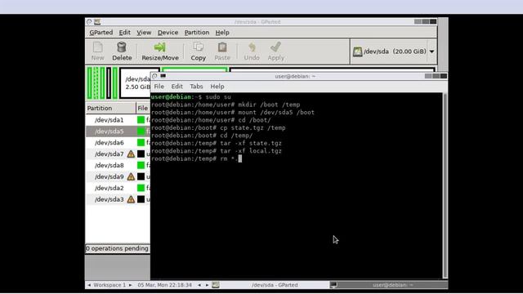This screenshot has width=523, height=294.
Task: Switch to user@debian terminal taskbar entry
Action: [388, 285]
